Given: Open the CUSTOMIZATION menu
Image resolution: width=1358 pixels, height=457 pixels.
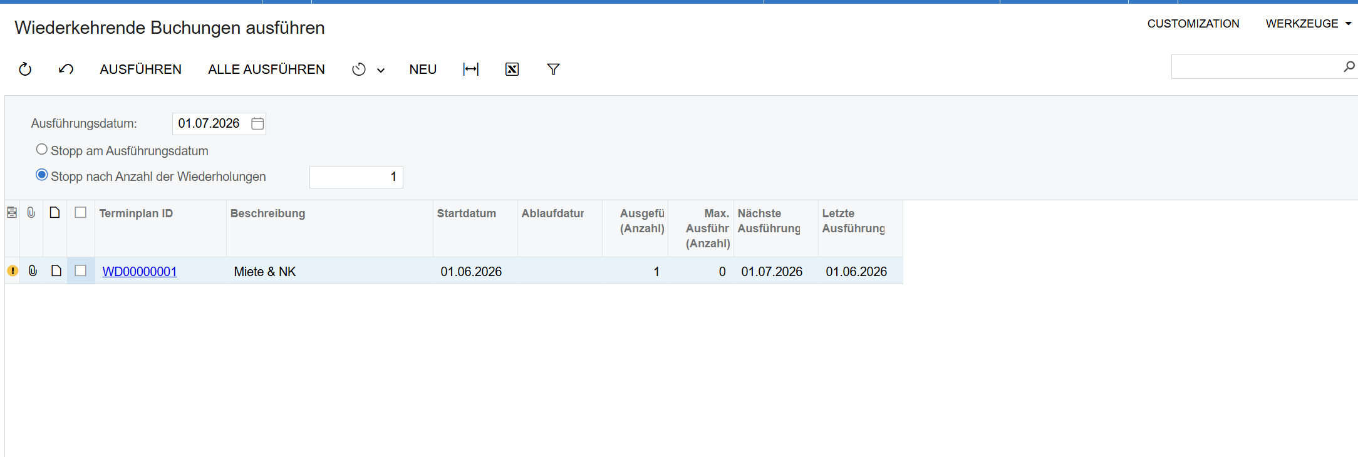Looking at the screenshot, I should click(1193, 24).
